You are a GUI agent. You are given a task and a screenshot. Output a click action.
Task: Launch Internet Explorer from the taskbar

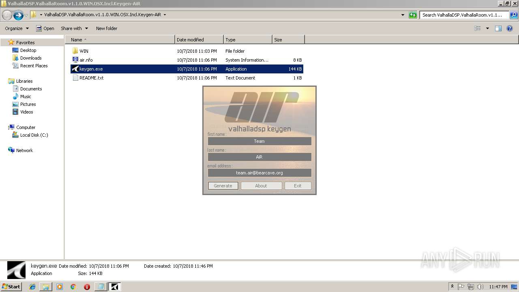tap(32, 287)
